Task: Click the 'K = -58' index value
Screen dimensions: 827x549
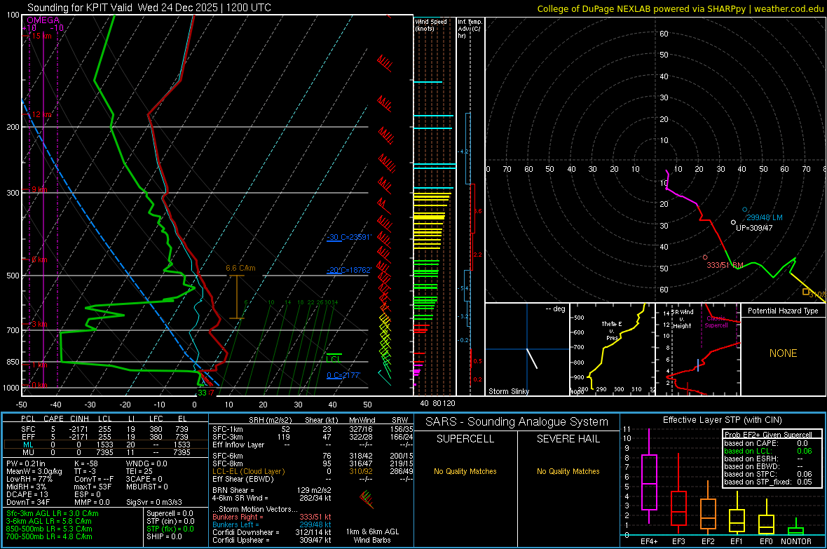Action: [x=86, y=463]
